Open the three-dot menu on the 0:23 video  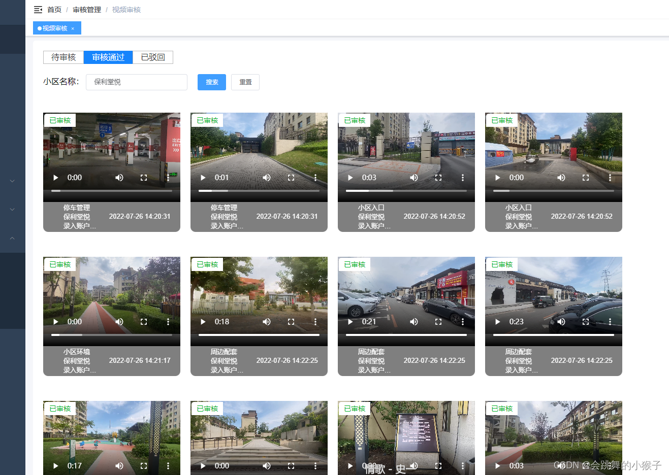point(610,322)
